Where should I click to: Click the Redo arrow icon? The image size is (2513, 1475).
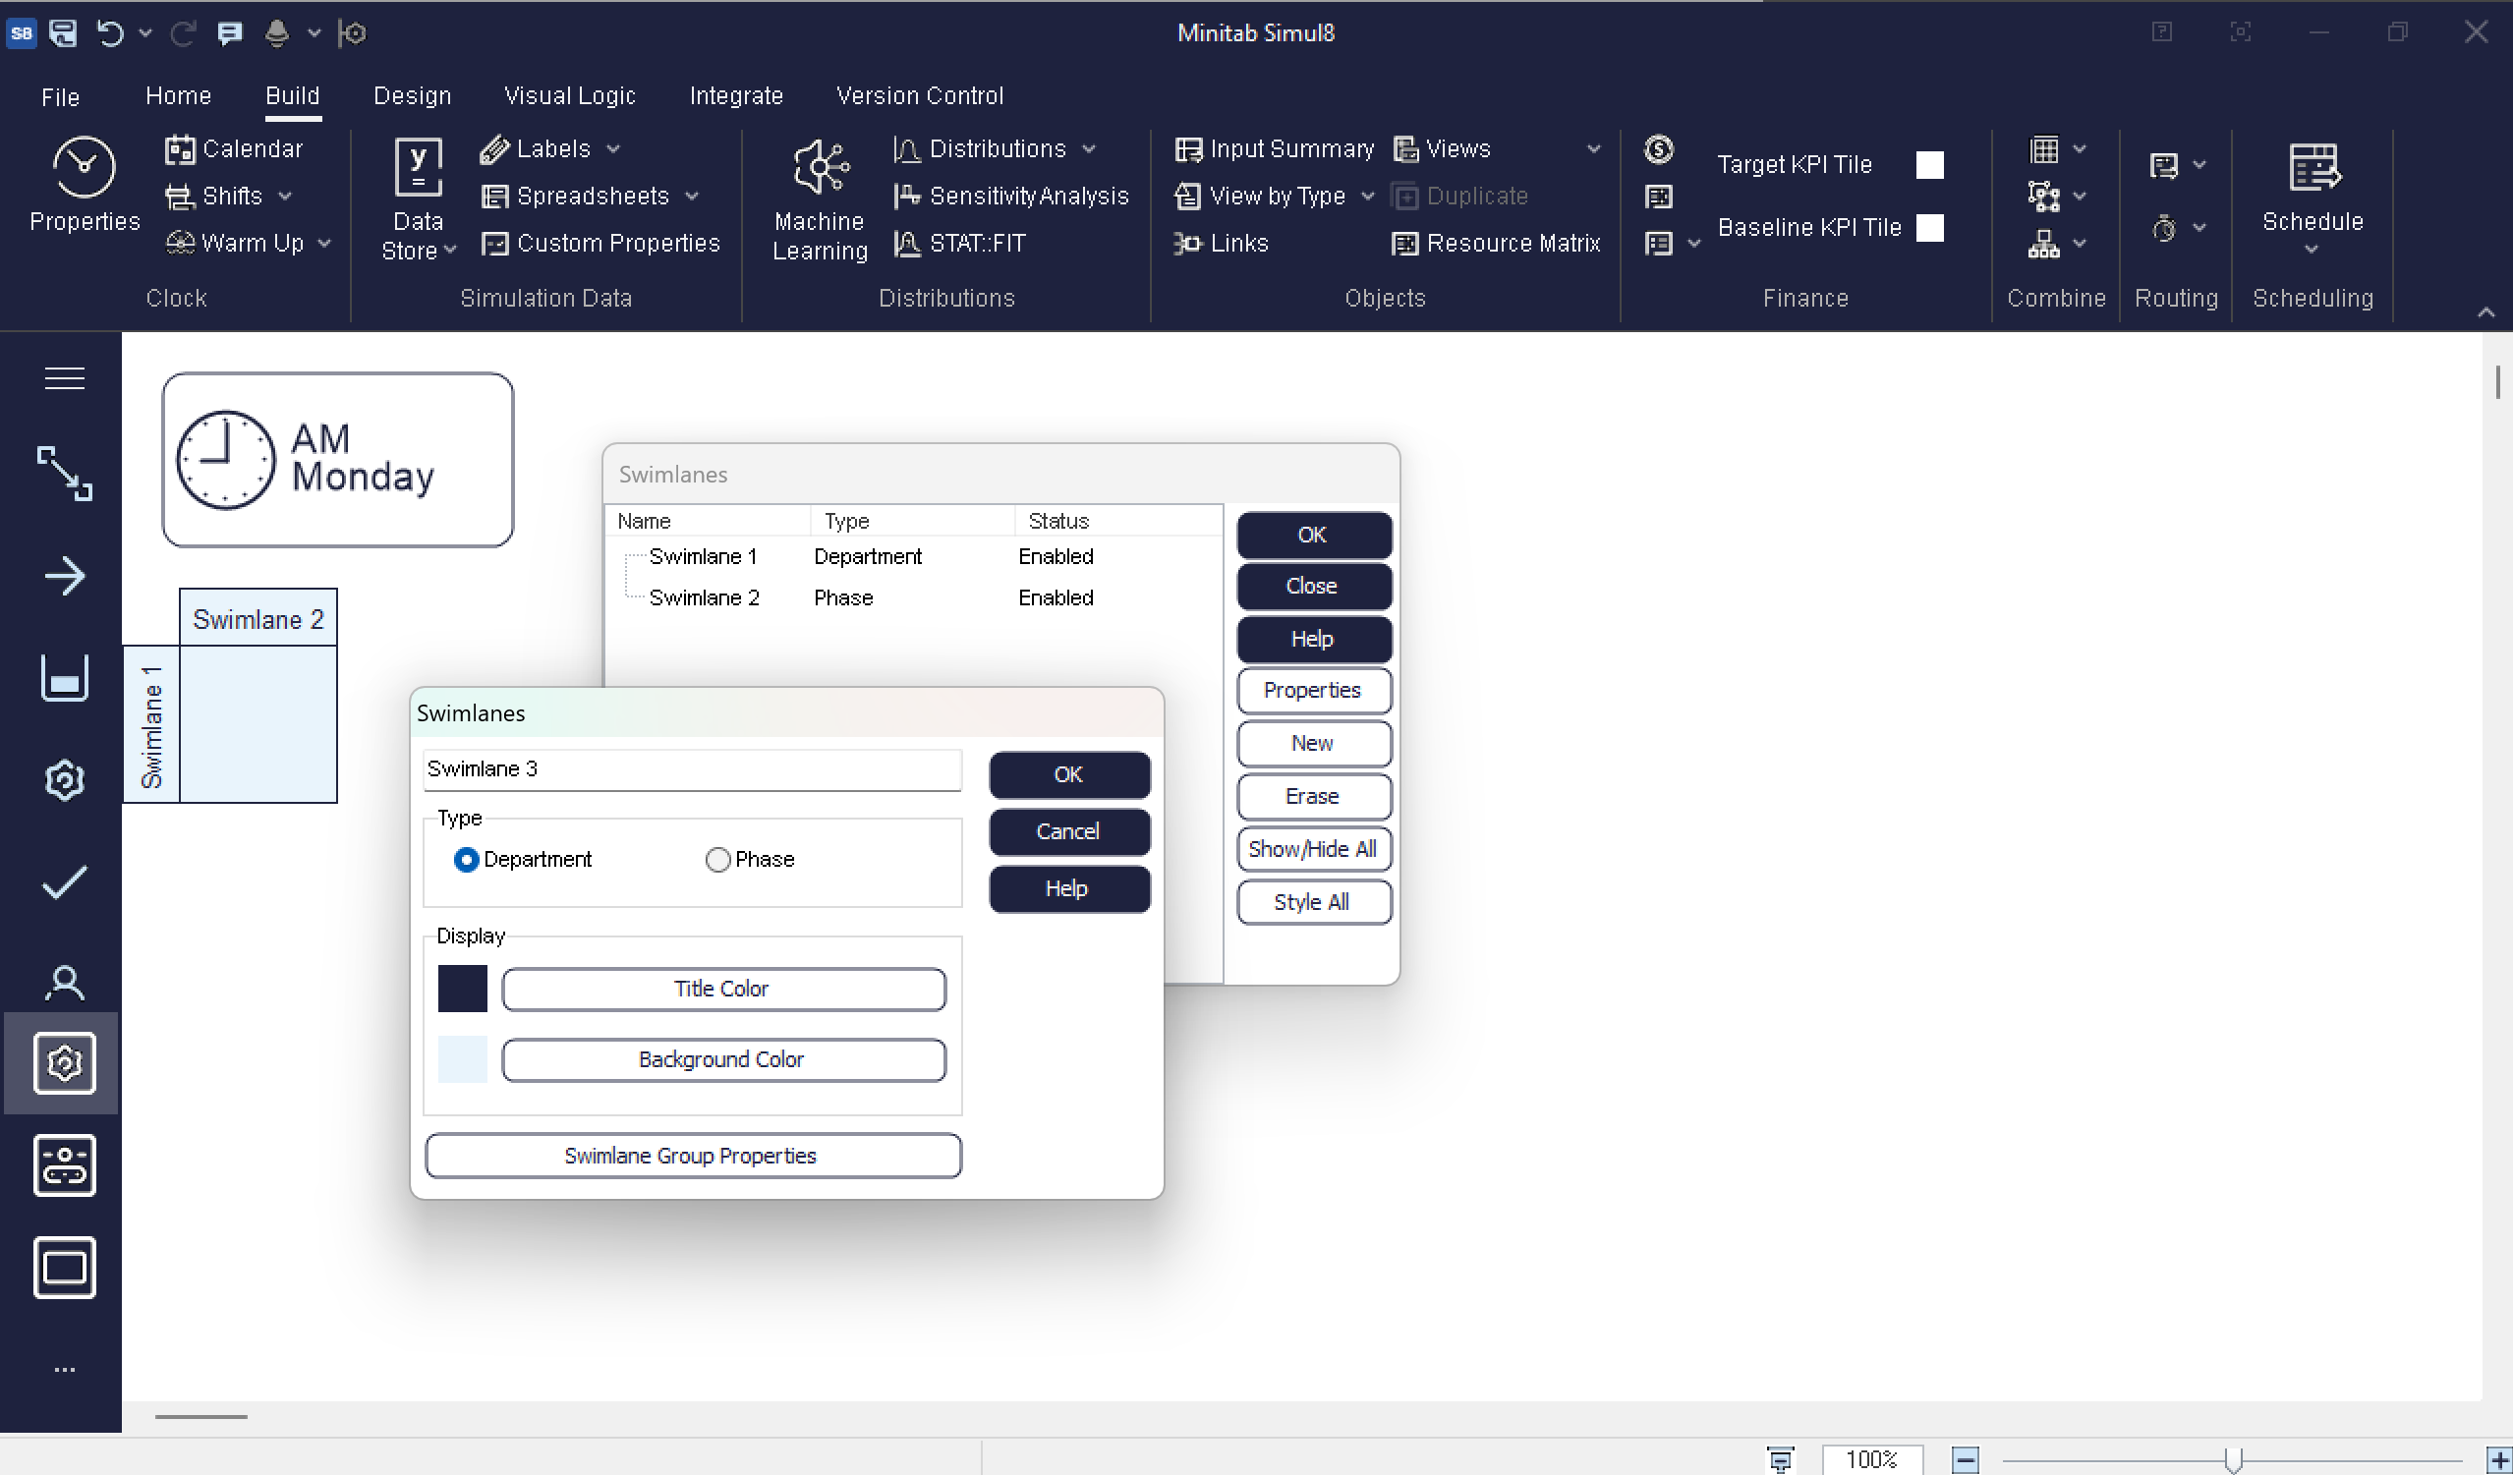tap(183, 32)
